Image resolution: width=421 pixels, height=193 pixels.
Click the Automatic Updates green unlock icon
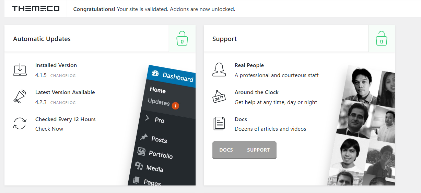click(x=182, y=38)
